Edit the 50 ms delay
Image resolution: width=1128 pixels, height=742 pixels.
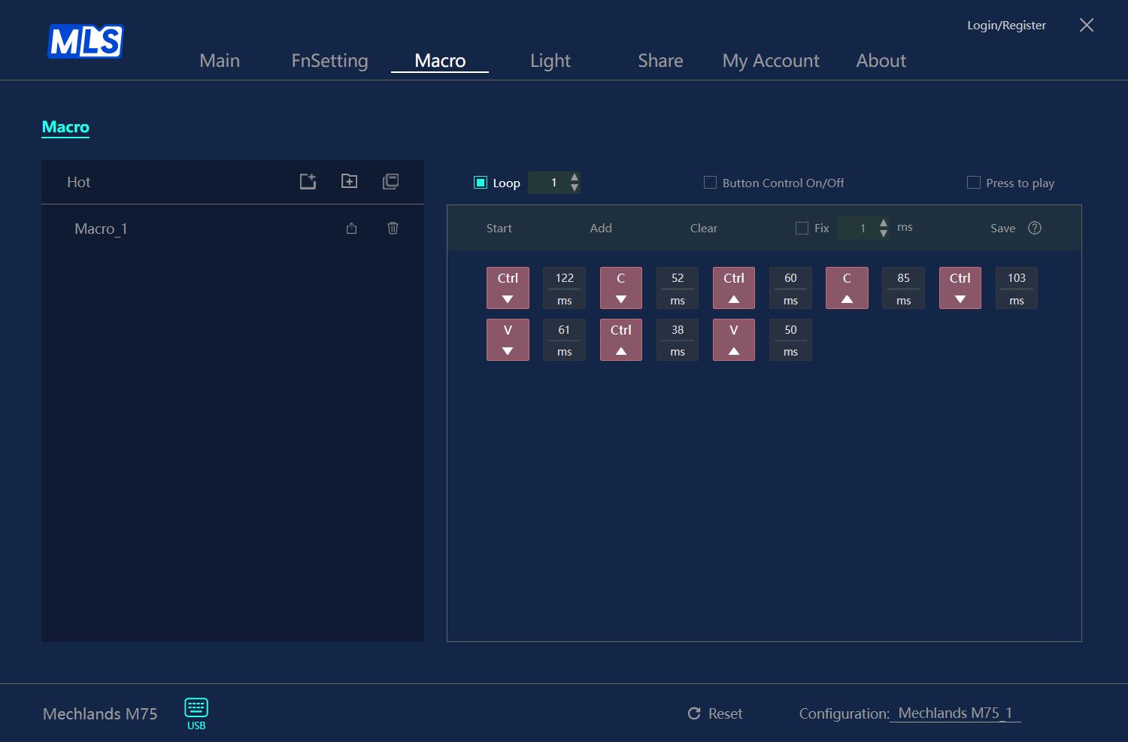pos(790,340)
